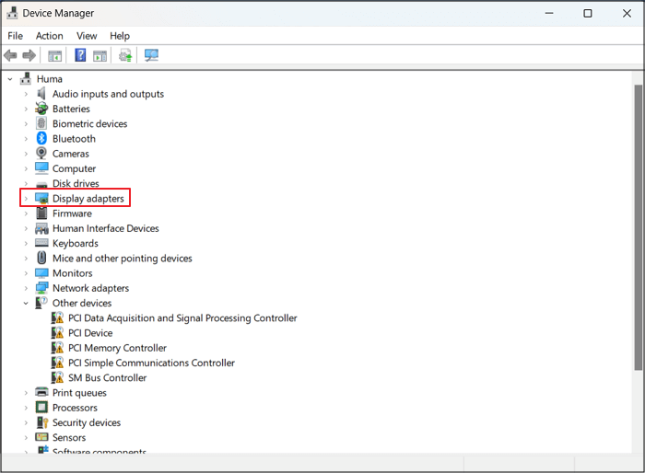Click the Network adapters icon
The height and width of the screenshot is (473, 645).
pyautogui.click(x=41, y=288)
